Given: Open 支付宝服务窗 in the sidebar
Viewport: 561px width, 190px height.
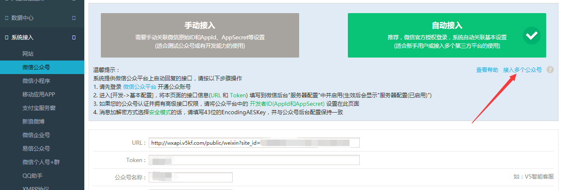Looking at the screenshot, I should [39, 108].
